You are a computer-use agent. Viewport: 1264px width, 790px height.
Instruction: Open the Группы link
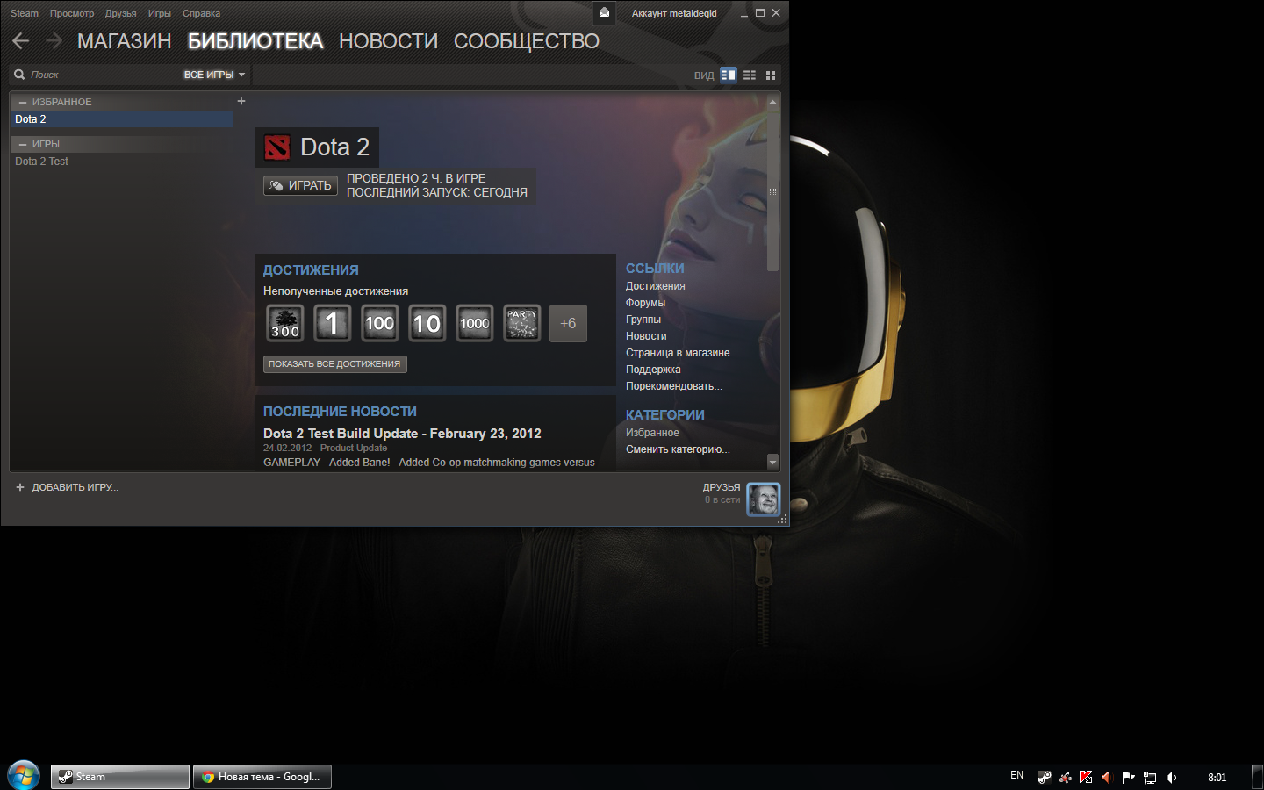click(643, 320)
